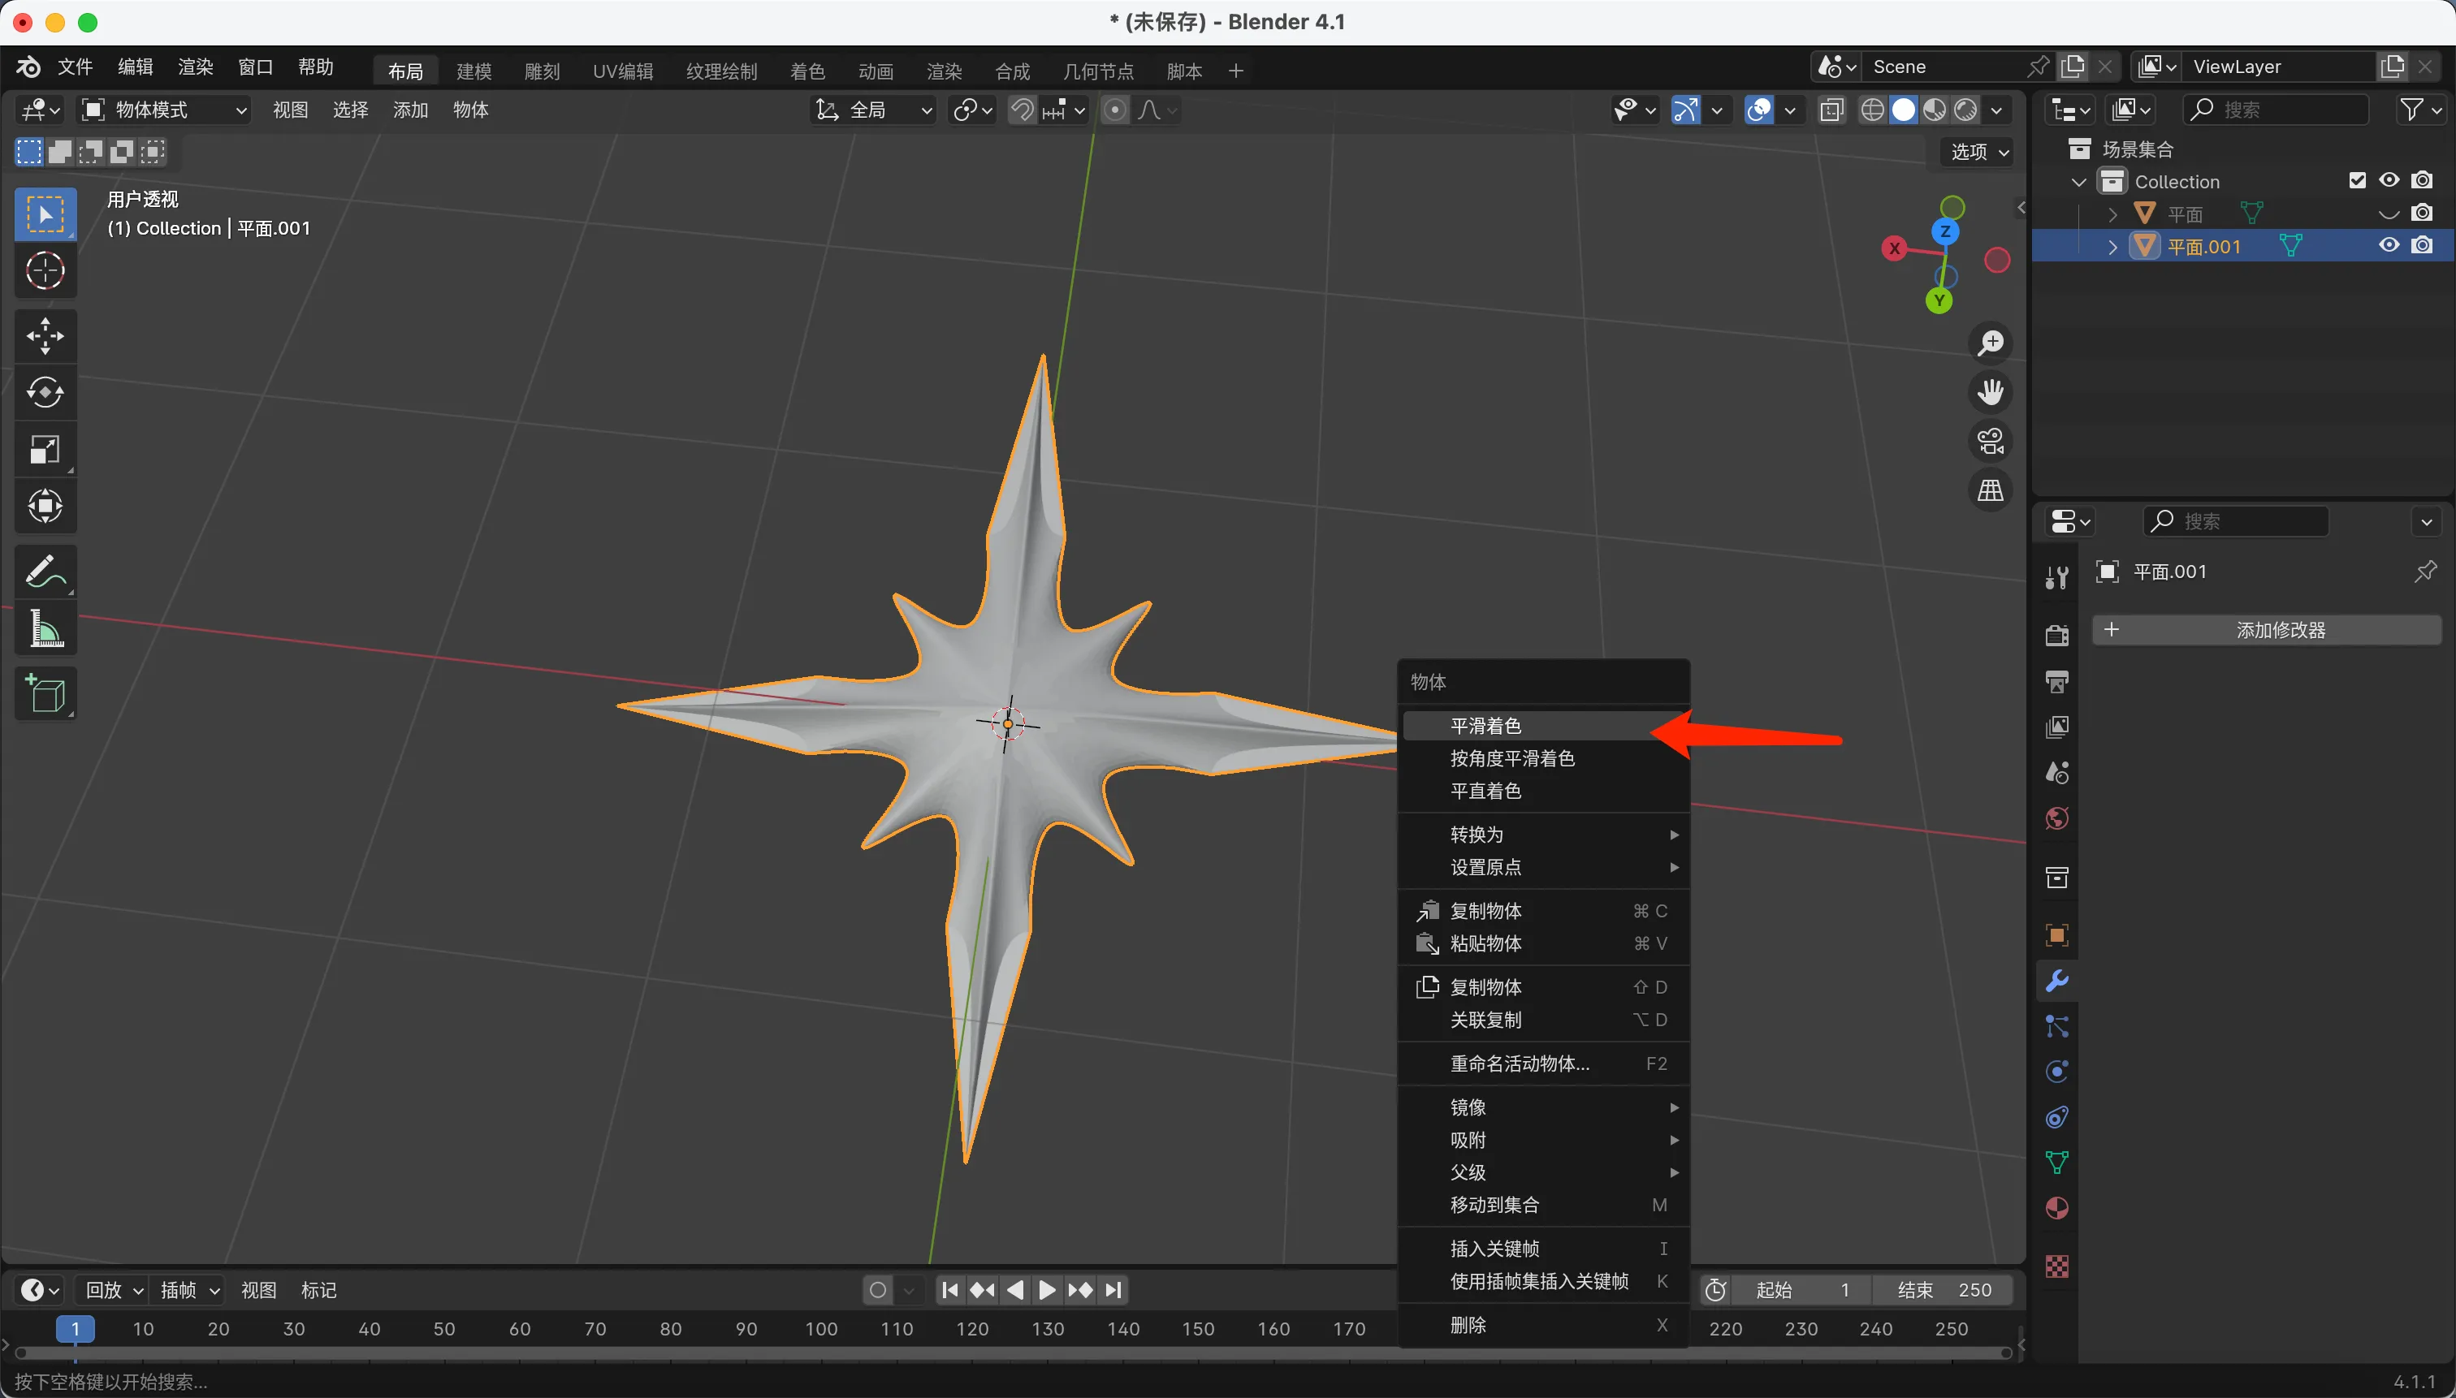The image size is (2456, 1398).
Task: Hide 平面.001 with its eye icon
Action: click(2389, 246)
